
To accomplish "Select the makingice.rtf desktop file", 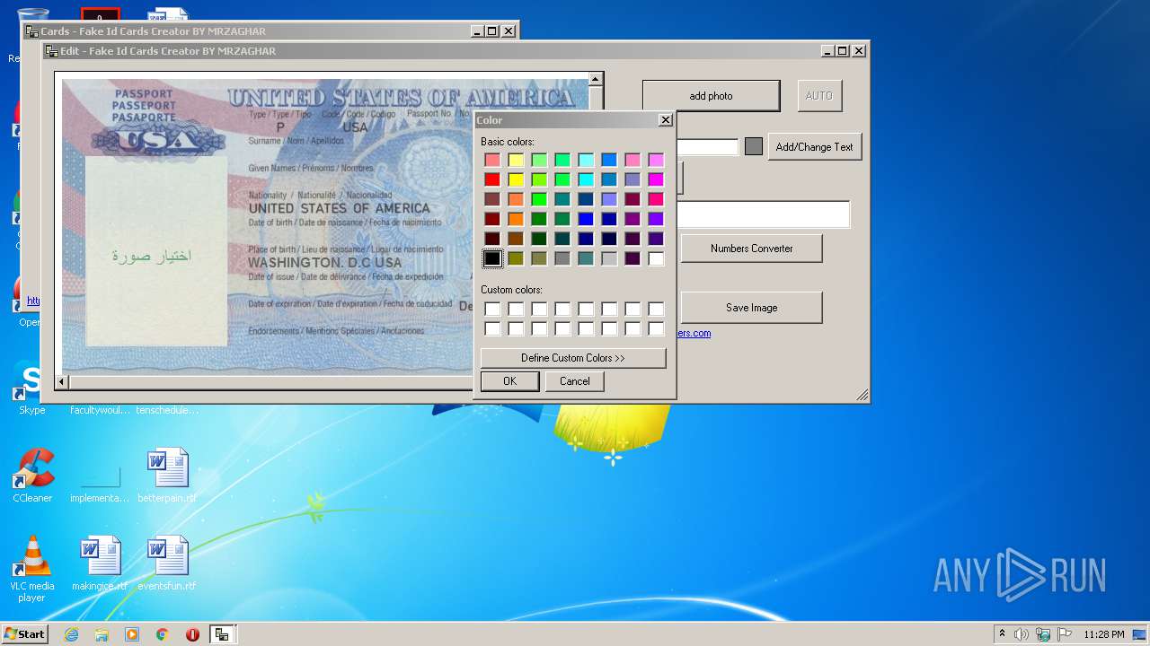I will pyautogui.click(x=100, y=564).
